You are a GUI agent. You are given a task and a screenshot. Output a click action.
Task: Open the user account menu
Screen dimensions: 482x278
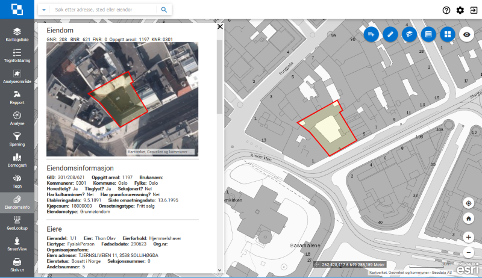[x=474, y=10]
